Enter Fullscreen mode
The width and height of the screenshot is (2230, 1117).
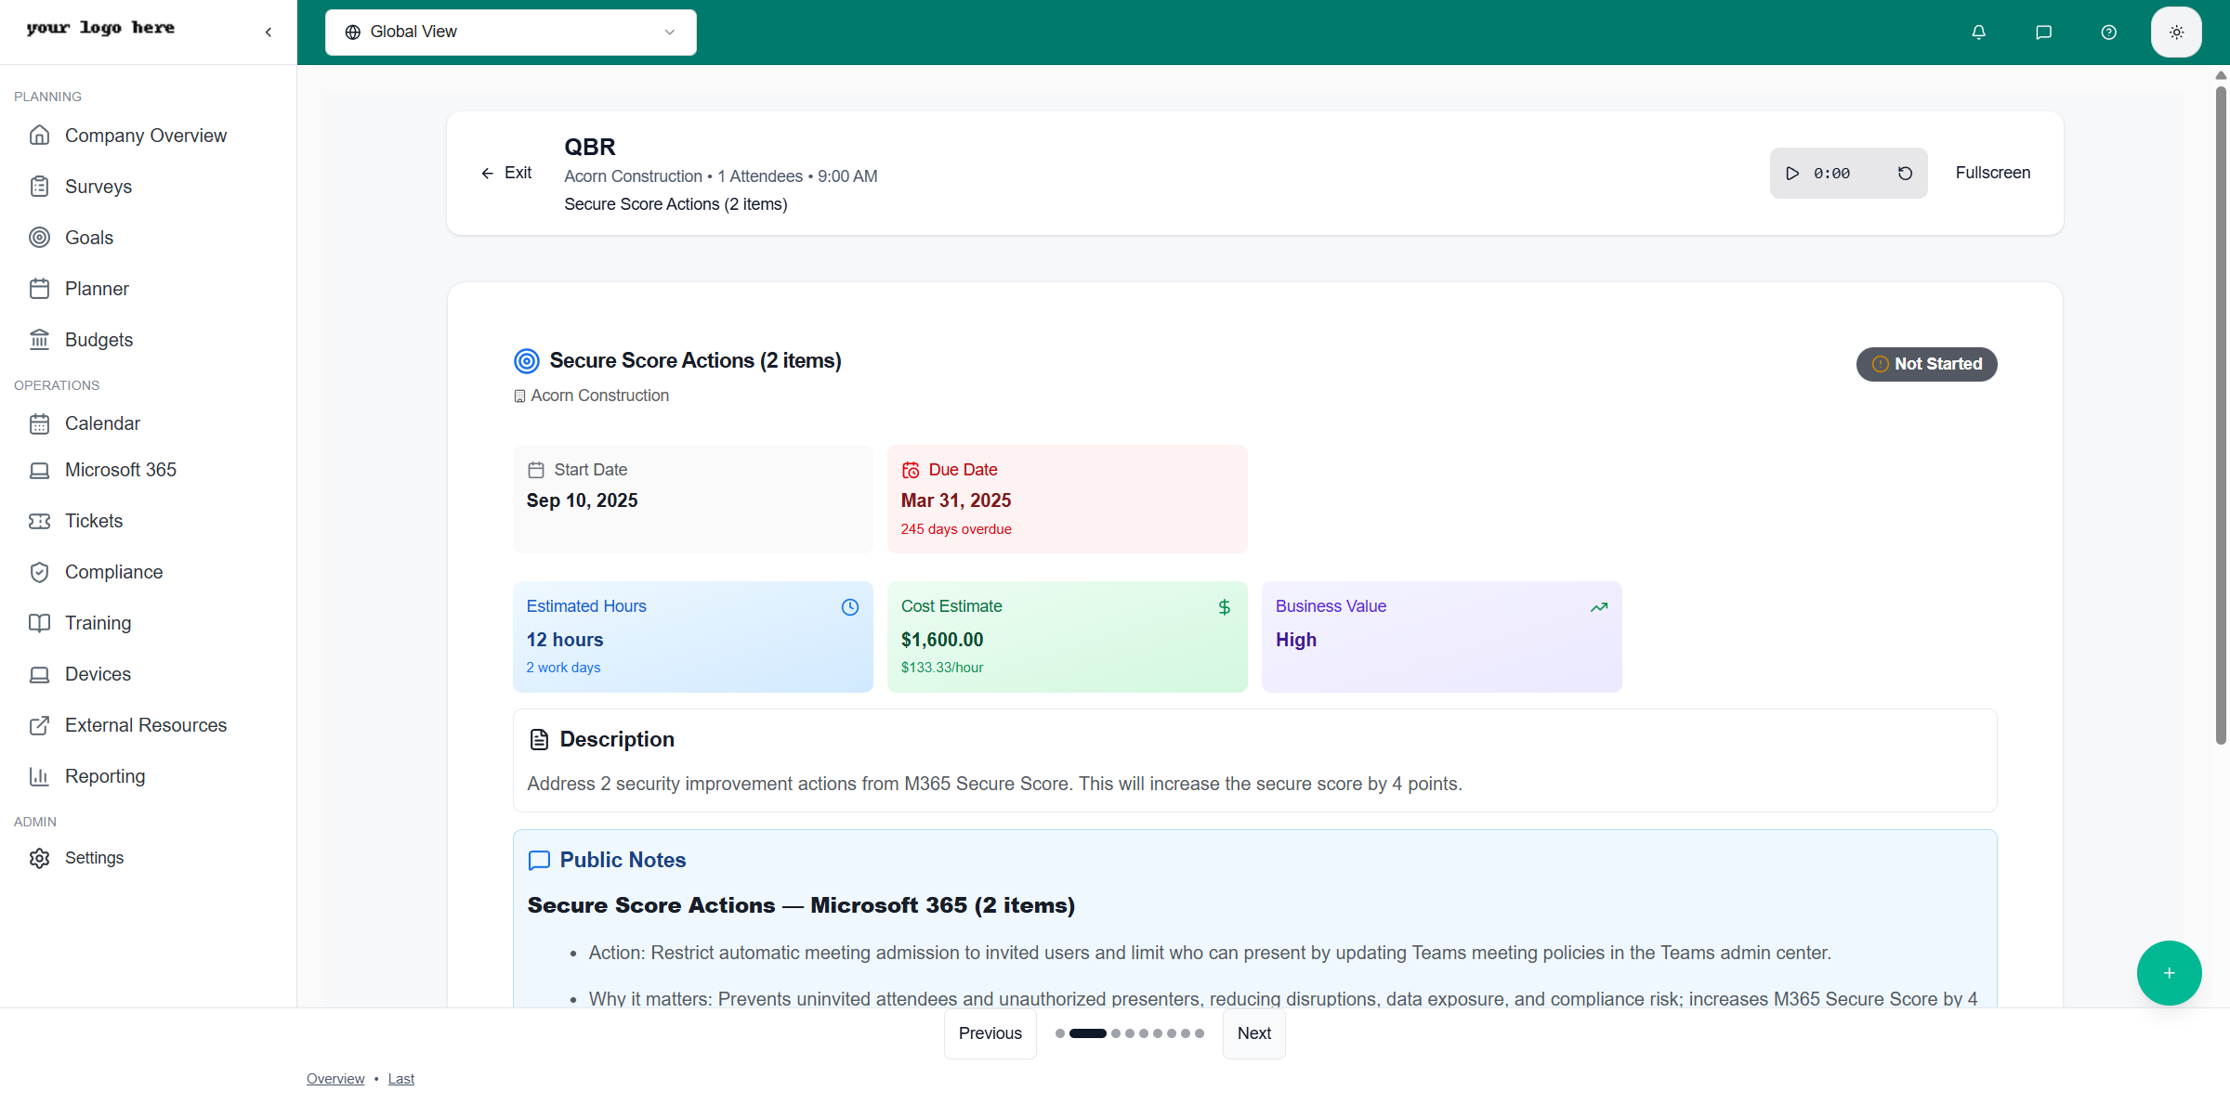pyautogui.click(x=1992, y=173)
